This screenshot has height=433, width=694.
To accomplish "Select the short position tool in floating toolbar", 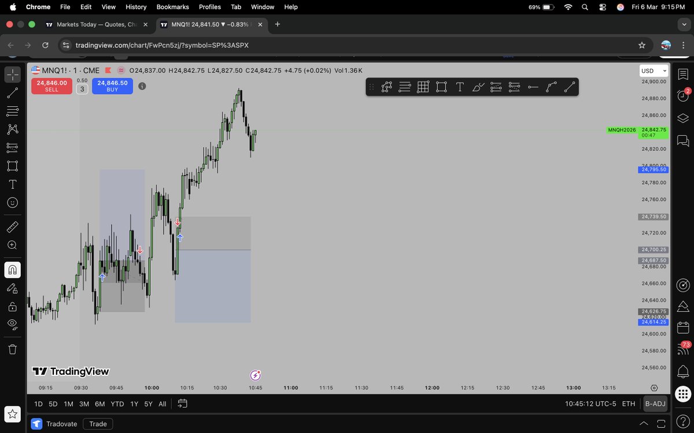I will (x=514, y=87).
